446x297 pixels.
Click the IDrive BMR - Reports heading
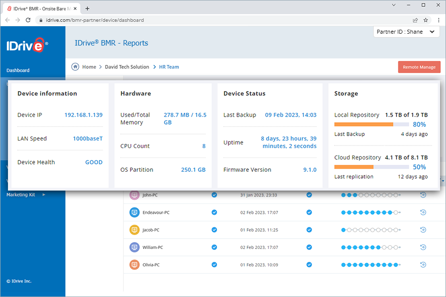tap(111, 43)
